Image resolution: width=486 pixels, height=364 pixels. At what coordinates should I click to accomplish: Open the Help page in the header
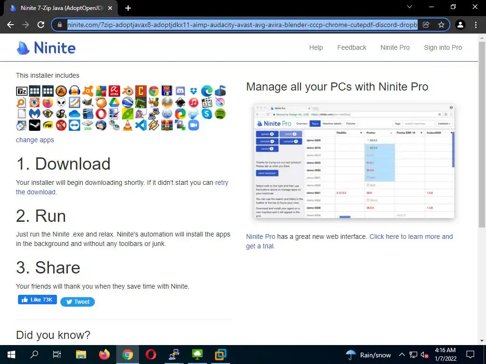pos(316,47)
